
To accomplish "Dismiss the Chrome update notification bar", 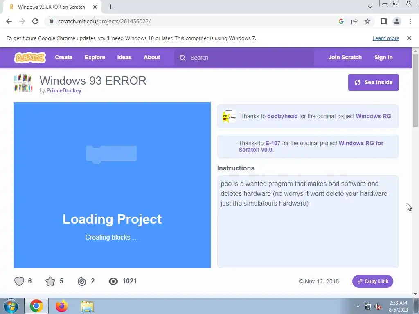I will tap(409, 38).
